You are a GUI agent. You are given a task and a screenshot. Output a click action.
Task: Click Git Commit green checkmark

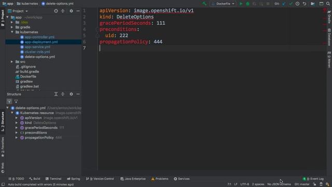click(290, 4)
